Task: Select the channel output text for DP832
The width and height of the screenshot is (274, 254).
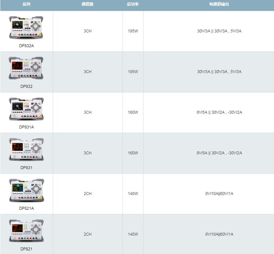Action: pyautogui.click(x=219, y=72)
